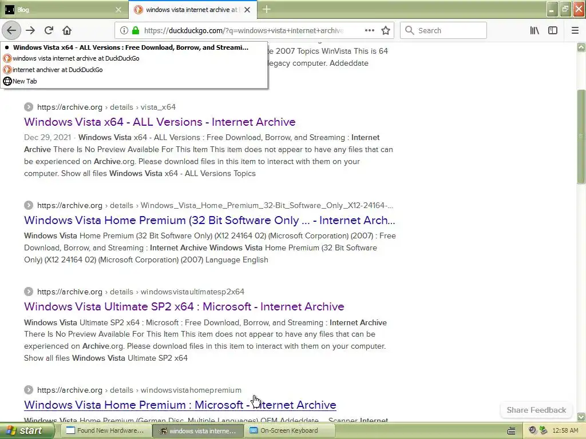Toggle the sidebar view icon
The image size is (586, 439).
(553, 31)
